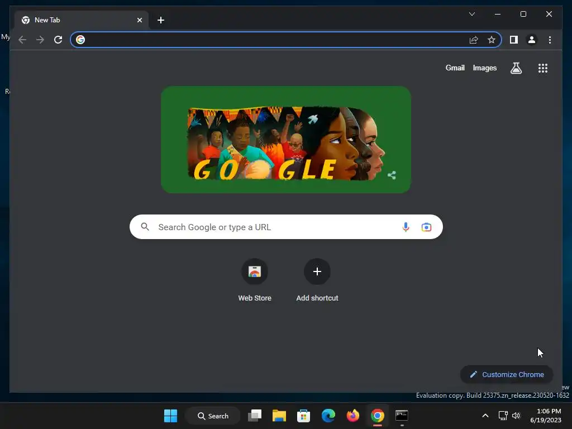Open File Explorer from taskbar

(279, 416)
